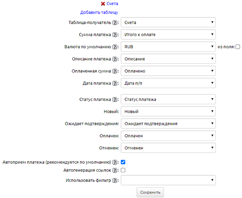Open the Ожидает подтверждения status dropdown
This screenshot has height=198, width=242.
(x=168, y=124)
